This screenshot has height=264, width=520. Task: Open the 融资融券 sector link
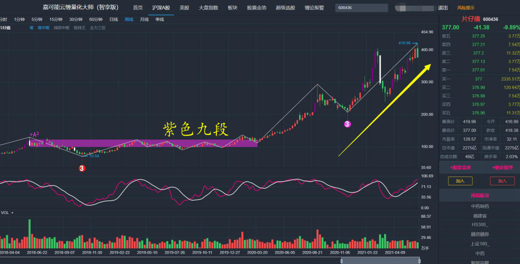click(x=480, y=234)
